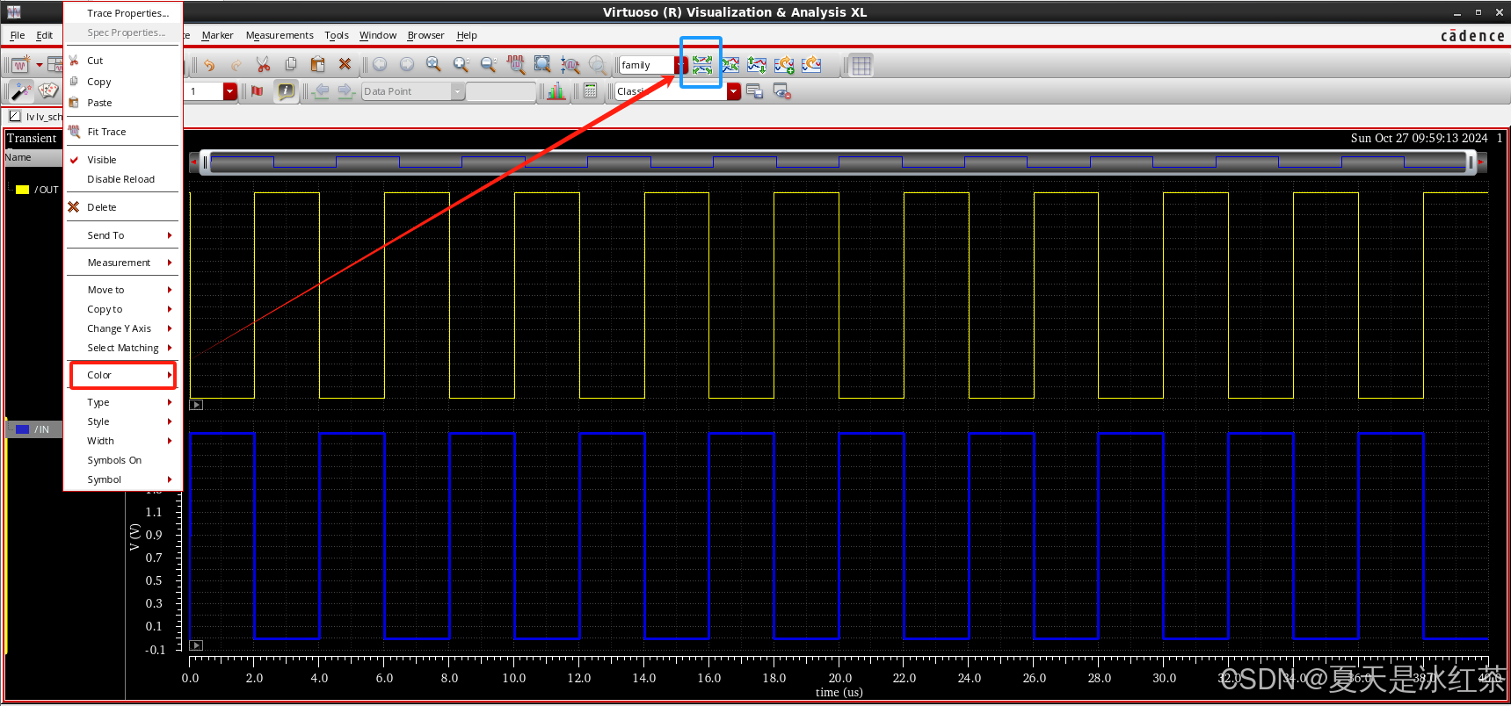The height and width of the screenshot is (706, 1511).
Task: Click the next data point arrow
Action: pyautogui.click(x=346, y=91)
